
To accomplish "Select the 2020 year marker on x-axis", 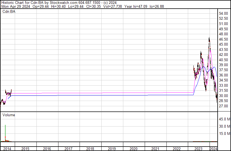I will [134, 149].
